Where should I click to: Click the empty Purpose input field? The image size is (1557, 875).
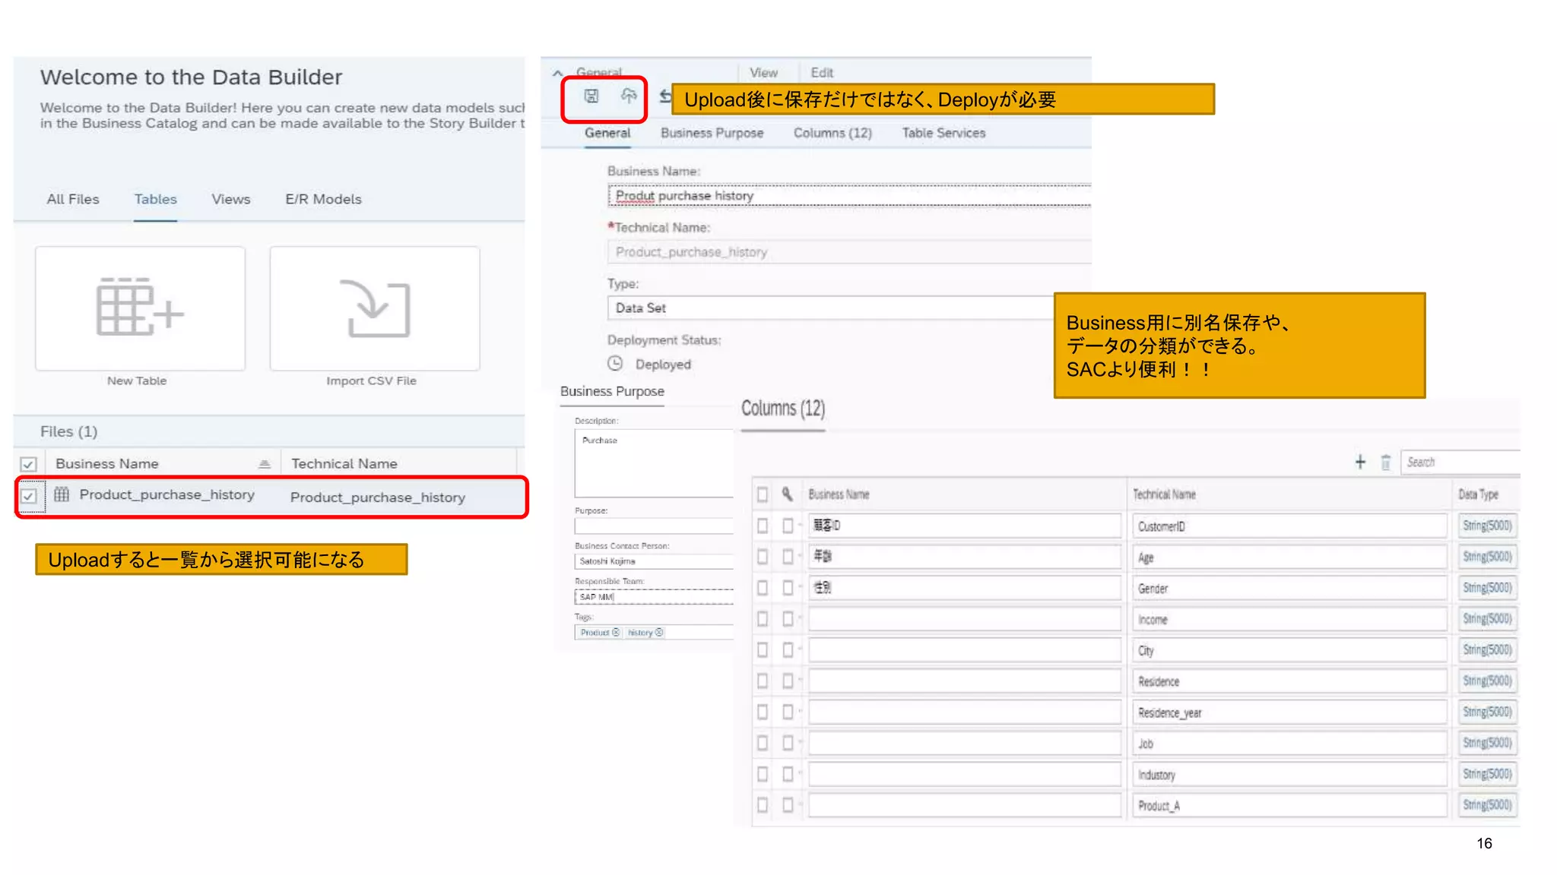pyautogui.click(x=655, y=526)
